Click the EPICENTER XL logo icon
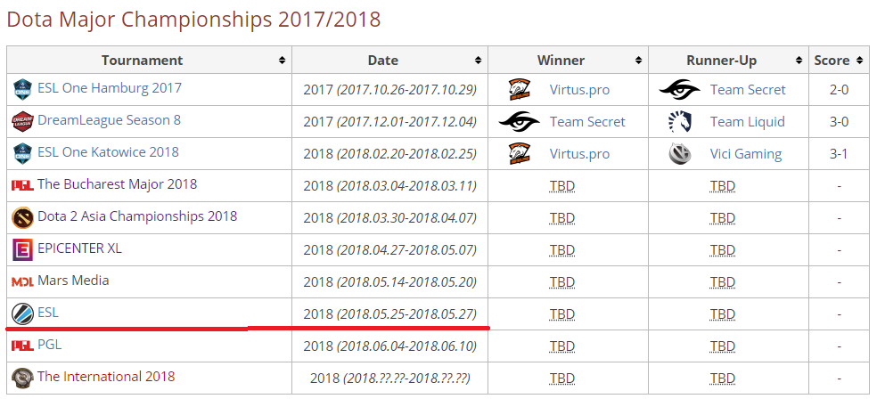This screenshot has height=407, width=885. click(x=22, y=249)
